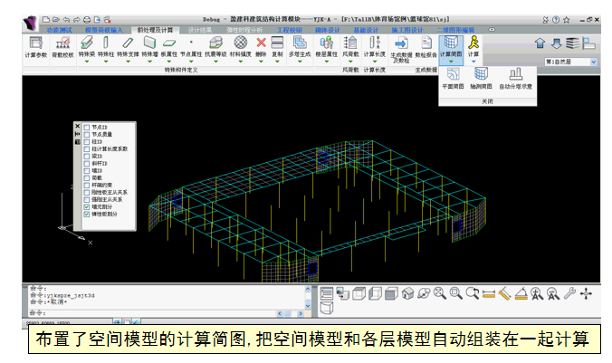612x363 pixels.
Task: Expand dropdown arrow under 多塔生成
Action: [x=300, y=62]
